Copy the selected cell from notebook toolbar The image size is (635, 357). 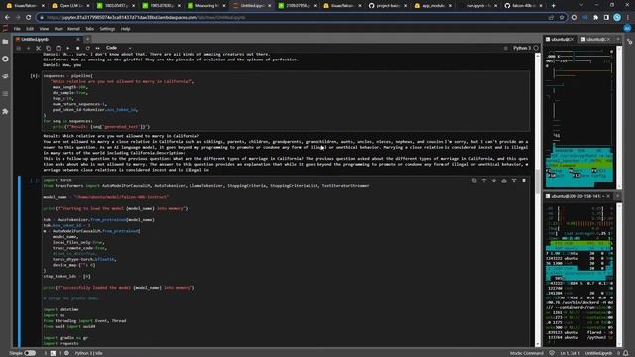coord(48,48)
